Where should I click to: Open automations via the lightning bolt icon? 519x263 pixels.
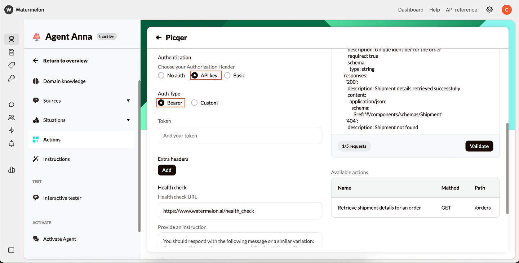coord(11,130)
